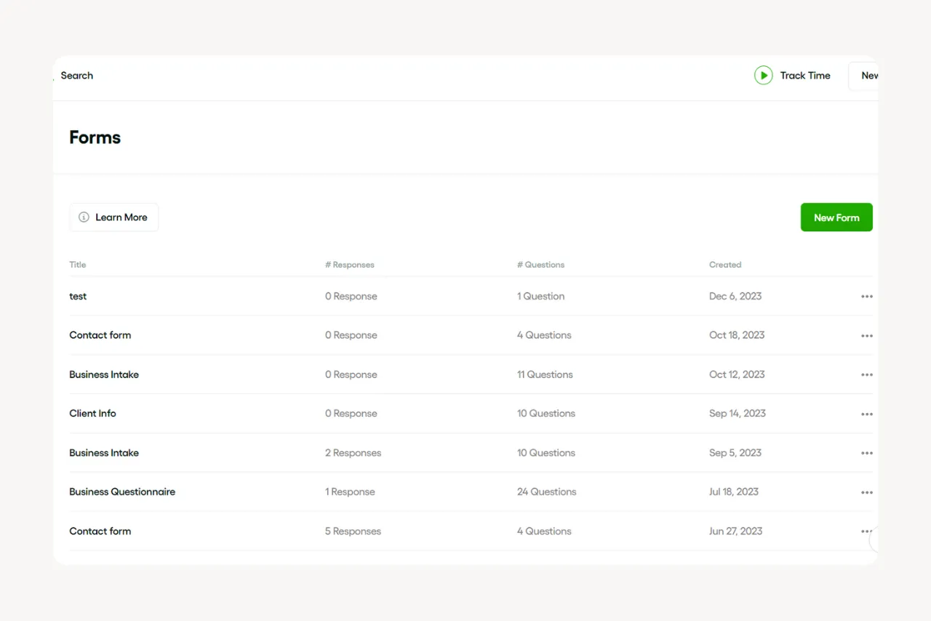Open more options for Business Intake Oct 12
Viewport: 931px width, 621px height.
tap(866, 375)
